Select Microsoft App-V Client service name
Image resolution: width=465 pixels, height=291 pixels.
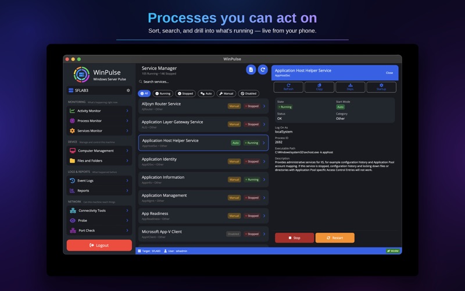click(162, 232)
